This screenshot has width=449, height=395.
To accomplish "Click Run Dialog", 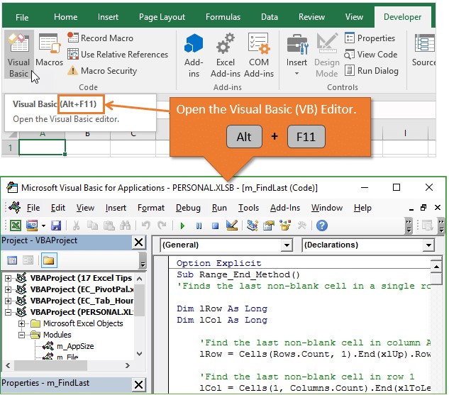I will click(x=372, y=71).
